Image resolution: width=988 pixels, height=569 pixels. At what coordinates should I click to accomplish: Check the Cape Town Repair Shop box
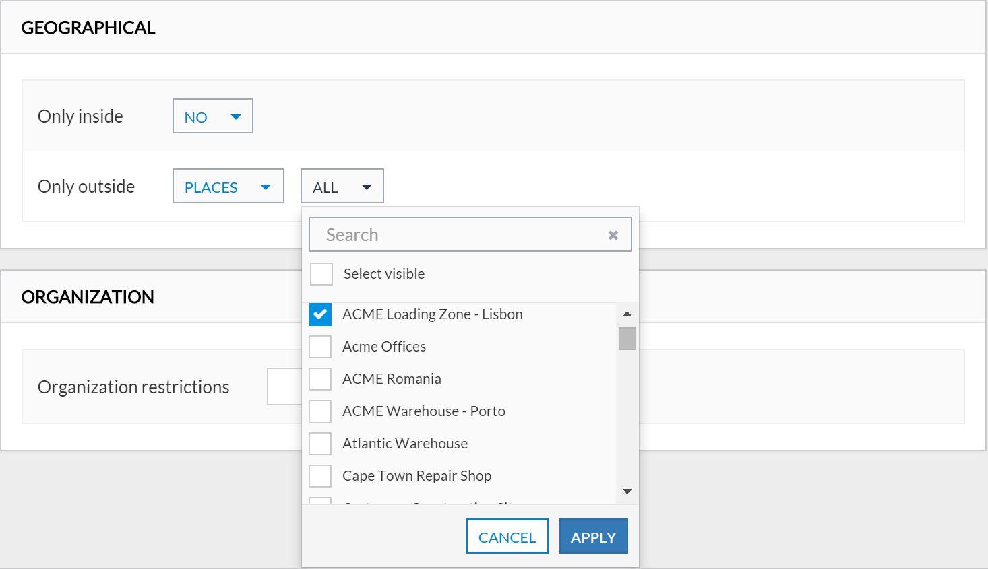coord(320,476)
